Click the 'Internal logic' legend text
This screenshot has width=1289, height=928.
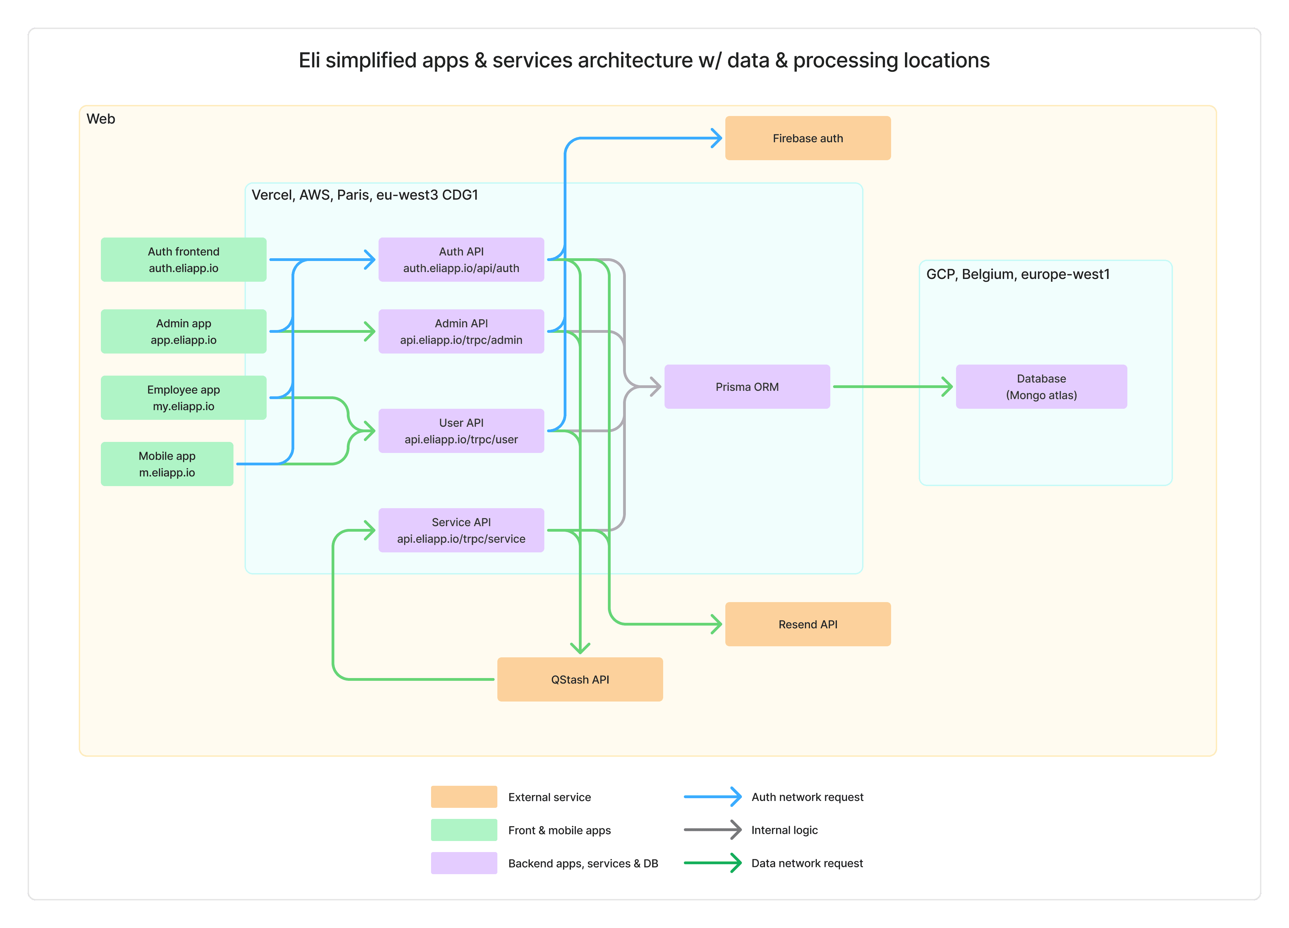(x=784, y=830)
